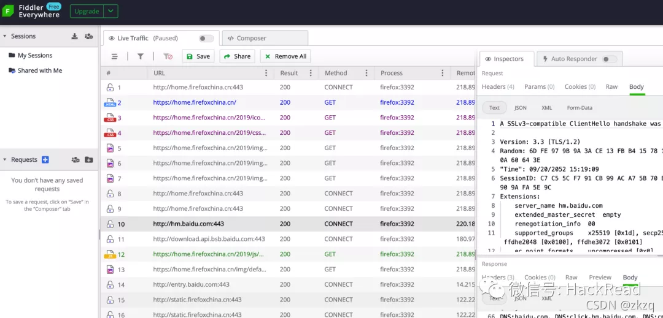The height and width of the screenshot is (318, 663).
Task: Open response Cookies (0) tab
Action: 540,277
